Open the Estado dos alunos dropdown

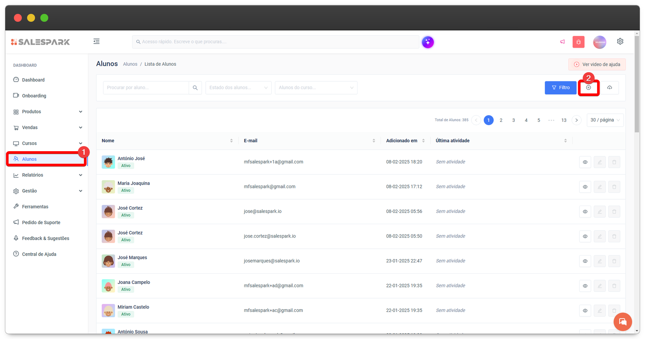[238, 88]
